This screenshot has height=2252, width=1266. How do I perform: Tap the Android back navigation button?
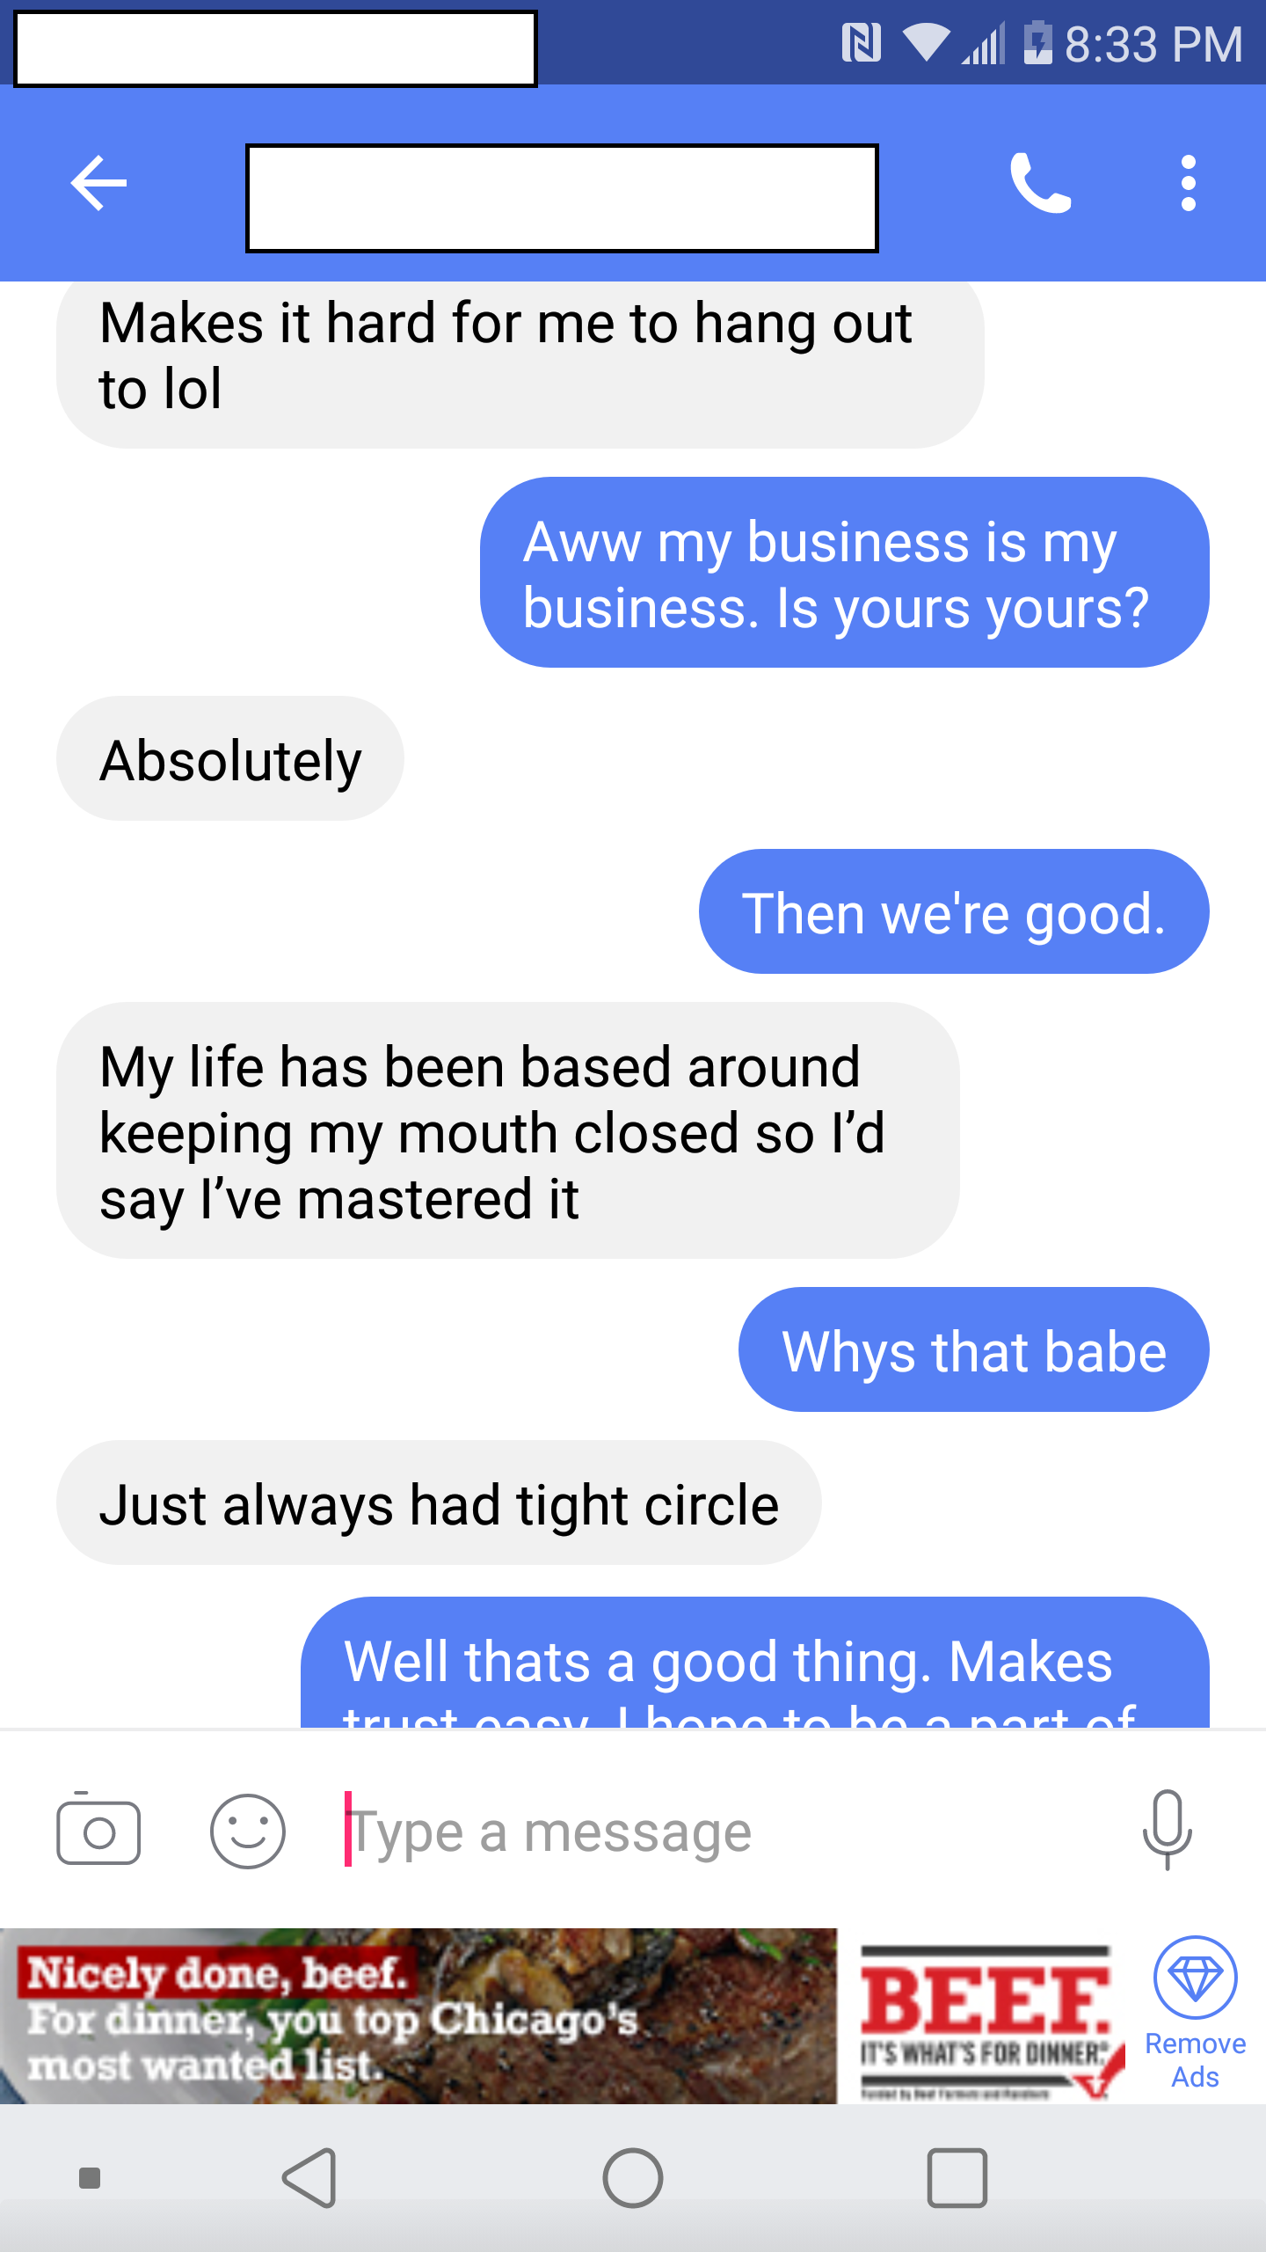309,2178
